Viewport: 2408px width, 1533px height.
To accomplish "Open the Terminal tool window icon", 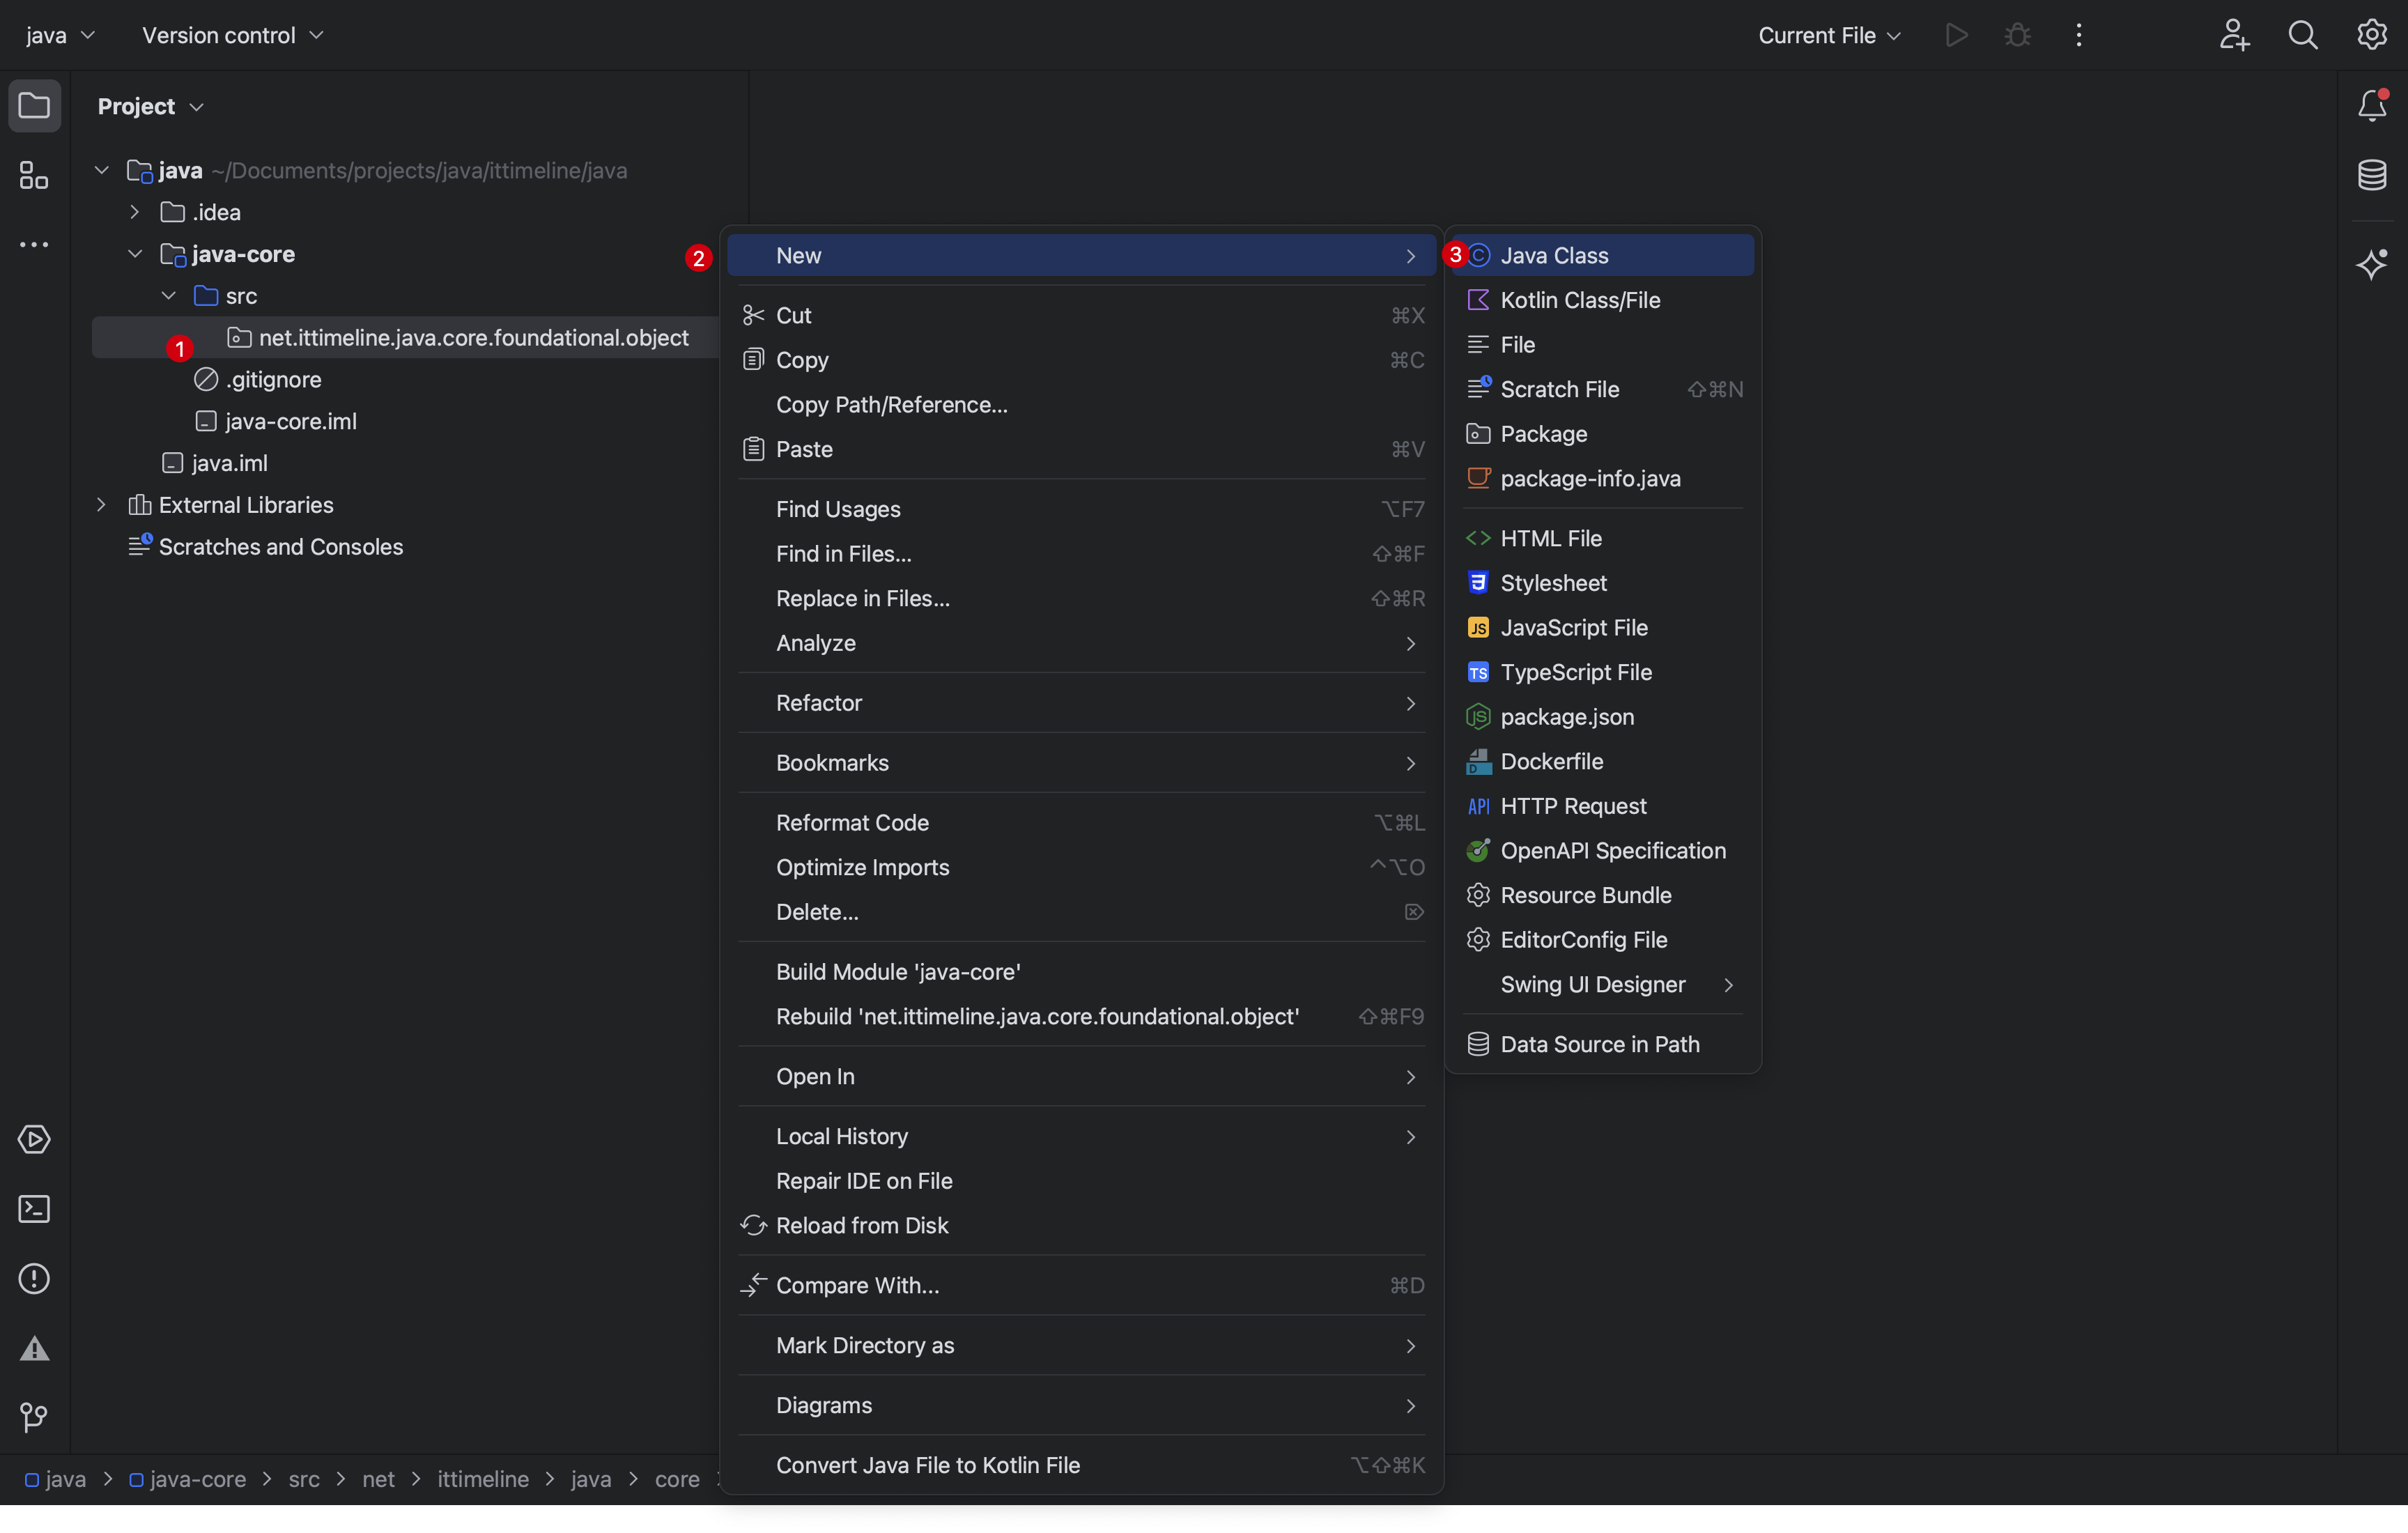I will click(34, 1209).
